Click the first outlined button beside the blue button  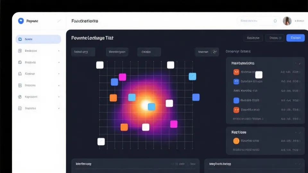pyautogui.click(x=253, y=38)
